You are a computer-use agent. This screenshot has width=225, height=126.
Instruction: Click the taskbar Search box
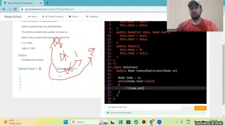click(x=89, y=122)
